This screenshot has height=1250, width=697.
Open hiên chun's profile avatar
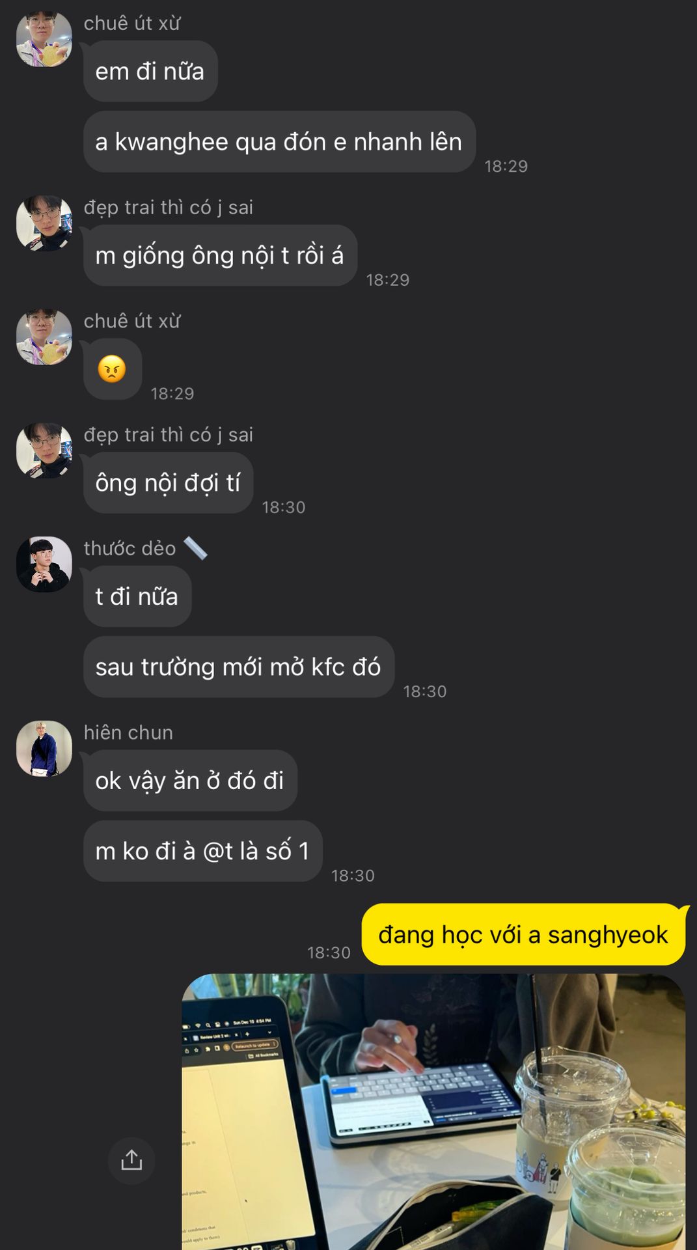click(44, 748)
